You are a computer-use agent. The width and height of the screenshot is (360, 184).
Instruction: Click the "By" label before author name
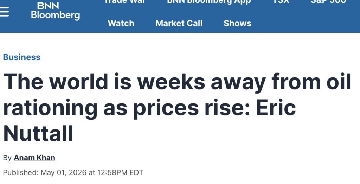click(x=7, y=158)
